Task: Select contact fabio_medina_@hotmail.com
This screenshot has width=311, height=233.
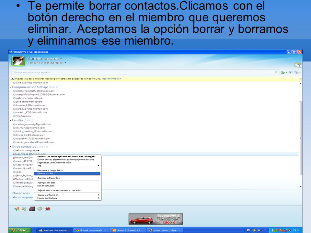Action: tap(34, 131)
